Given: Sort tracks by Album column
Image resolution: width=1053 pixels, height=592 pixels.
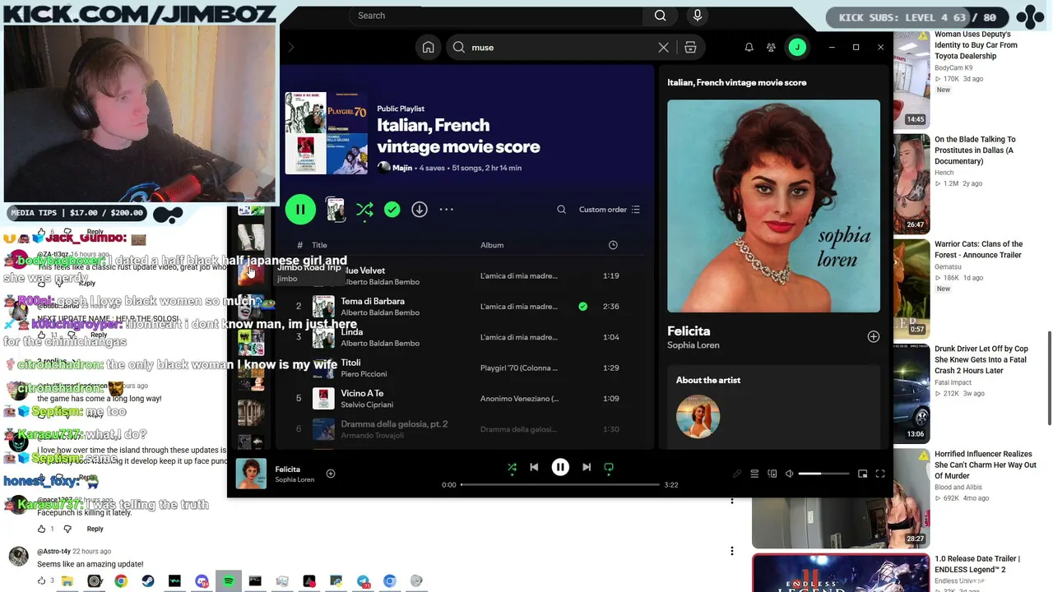Looking at the screenshot, I should [x=492, y=245].
